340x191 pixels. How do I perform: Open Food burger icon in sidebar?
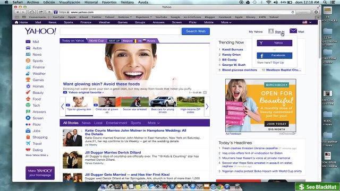coord(28,99)
